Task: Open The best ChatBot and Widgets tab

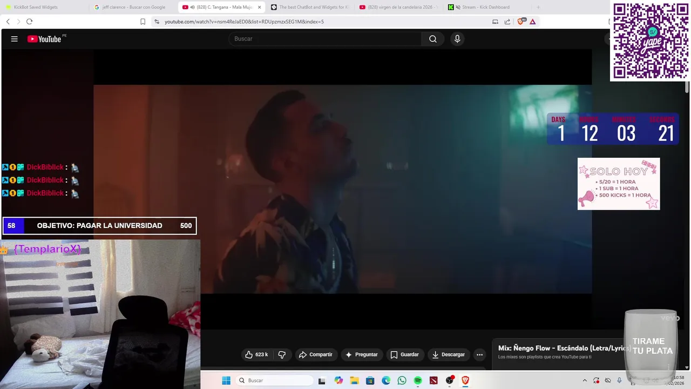Action: (310, 7)
